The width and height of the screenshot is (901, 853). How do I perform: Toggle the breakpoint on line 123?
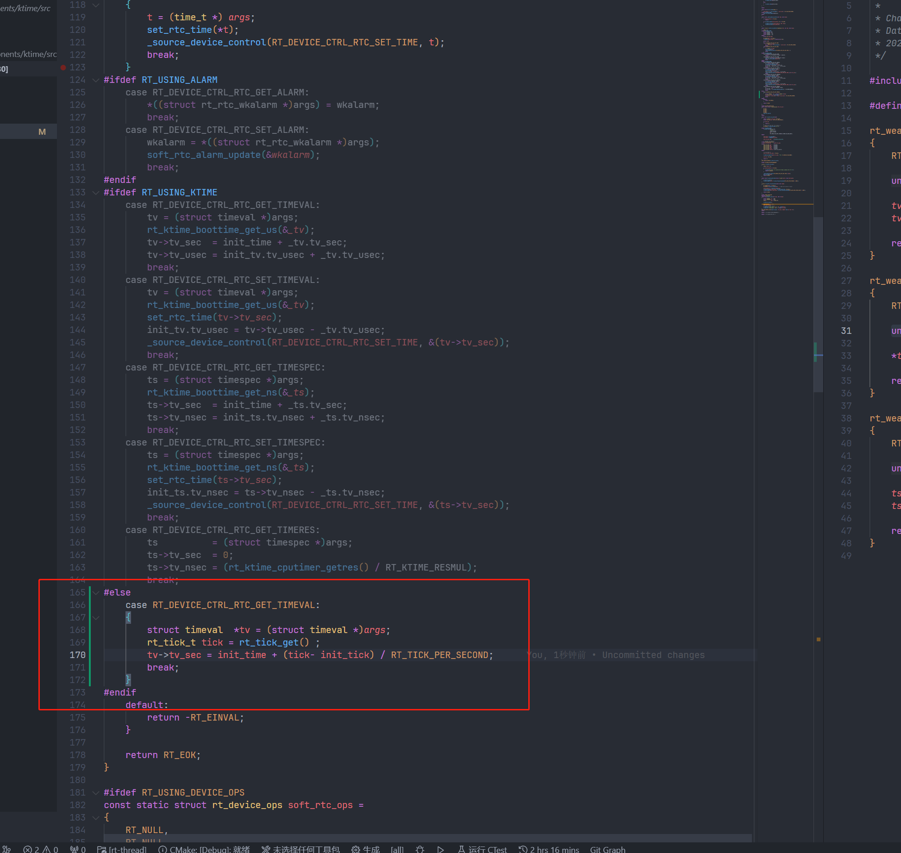(x=63, y=67)
